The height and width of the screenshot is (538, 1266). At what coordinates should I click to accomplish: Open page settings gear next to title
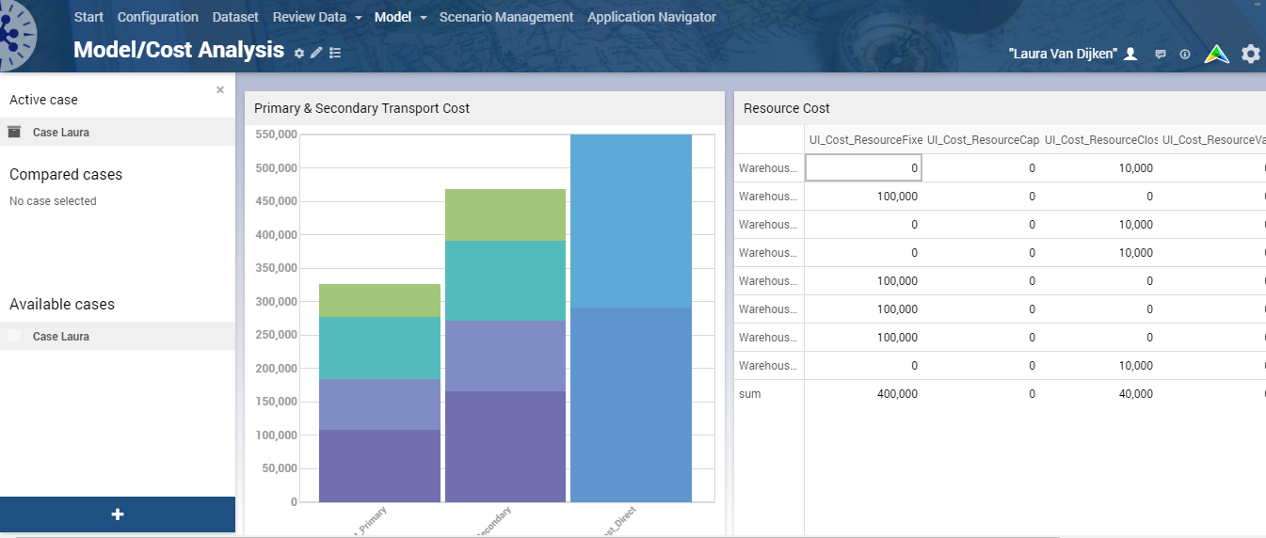(299, 53)
